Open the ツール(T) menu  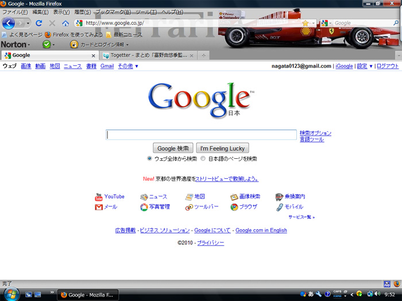146,12
